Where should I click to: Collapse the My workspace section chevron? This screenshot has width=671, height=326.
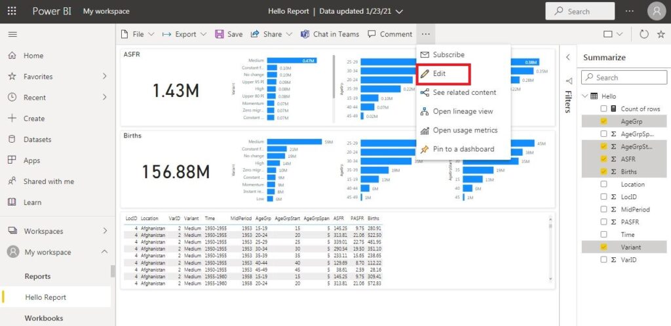click(104, 251)
